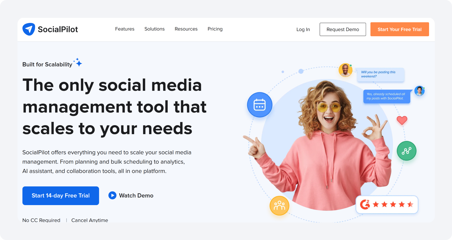Click the Watch Demo text link

pyautogui.click(x=136, y=196)
